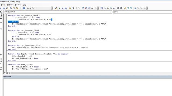Viewport: 172px width, 96px height.
Task: Toggle Breakpoint hand icon on the Debug toolbar
Action: [70, 8]
